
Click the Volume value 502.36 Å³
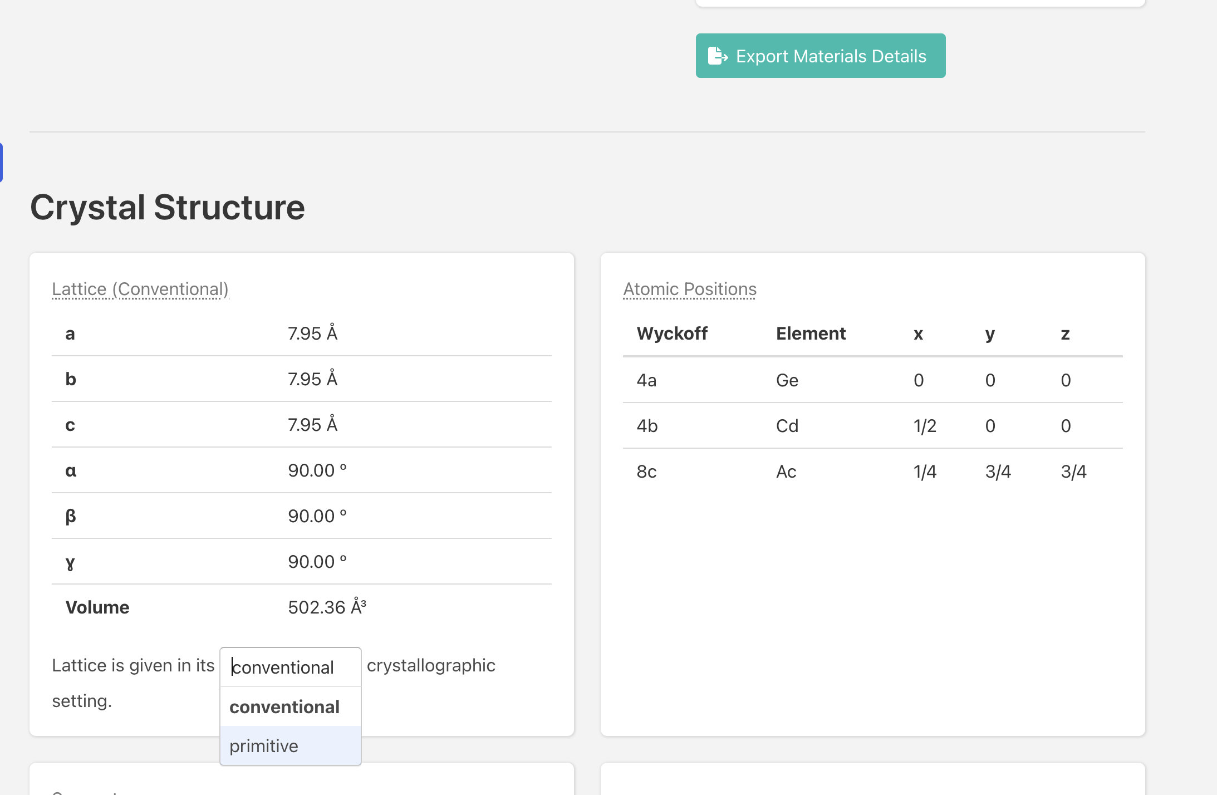coord(327,607)
